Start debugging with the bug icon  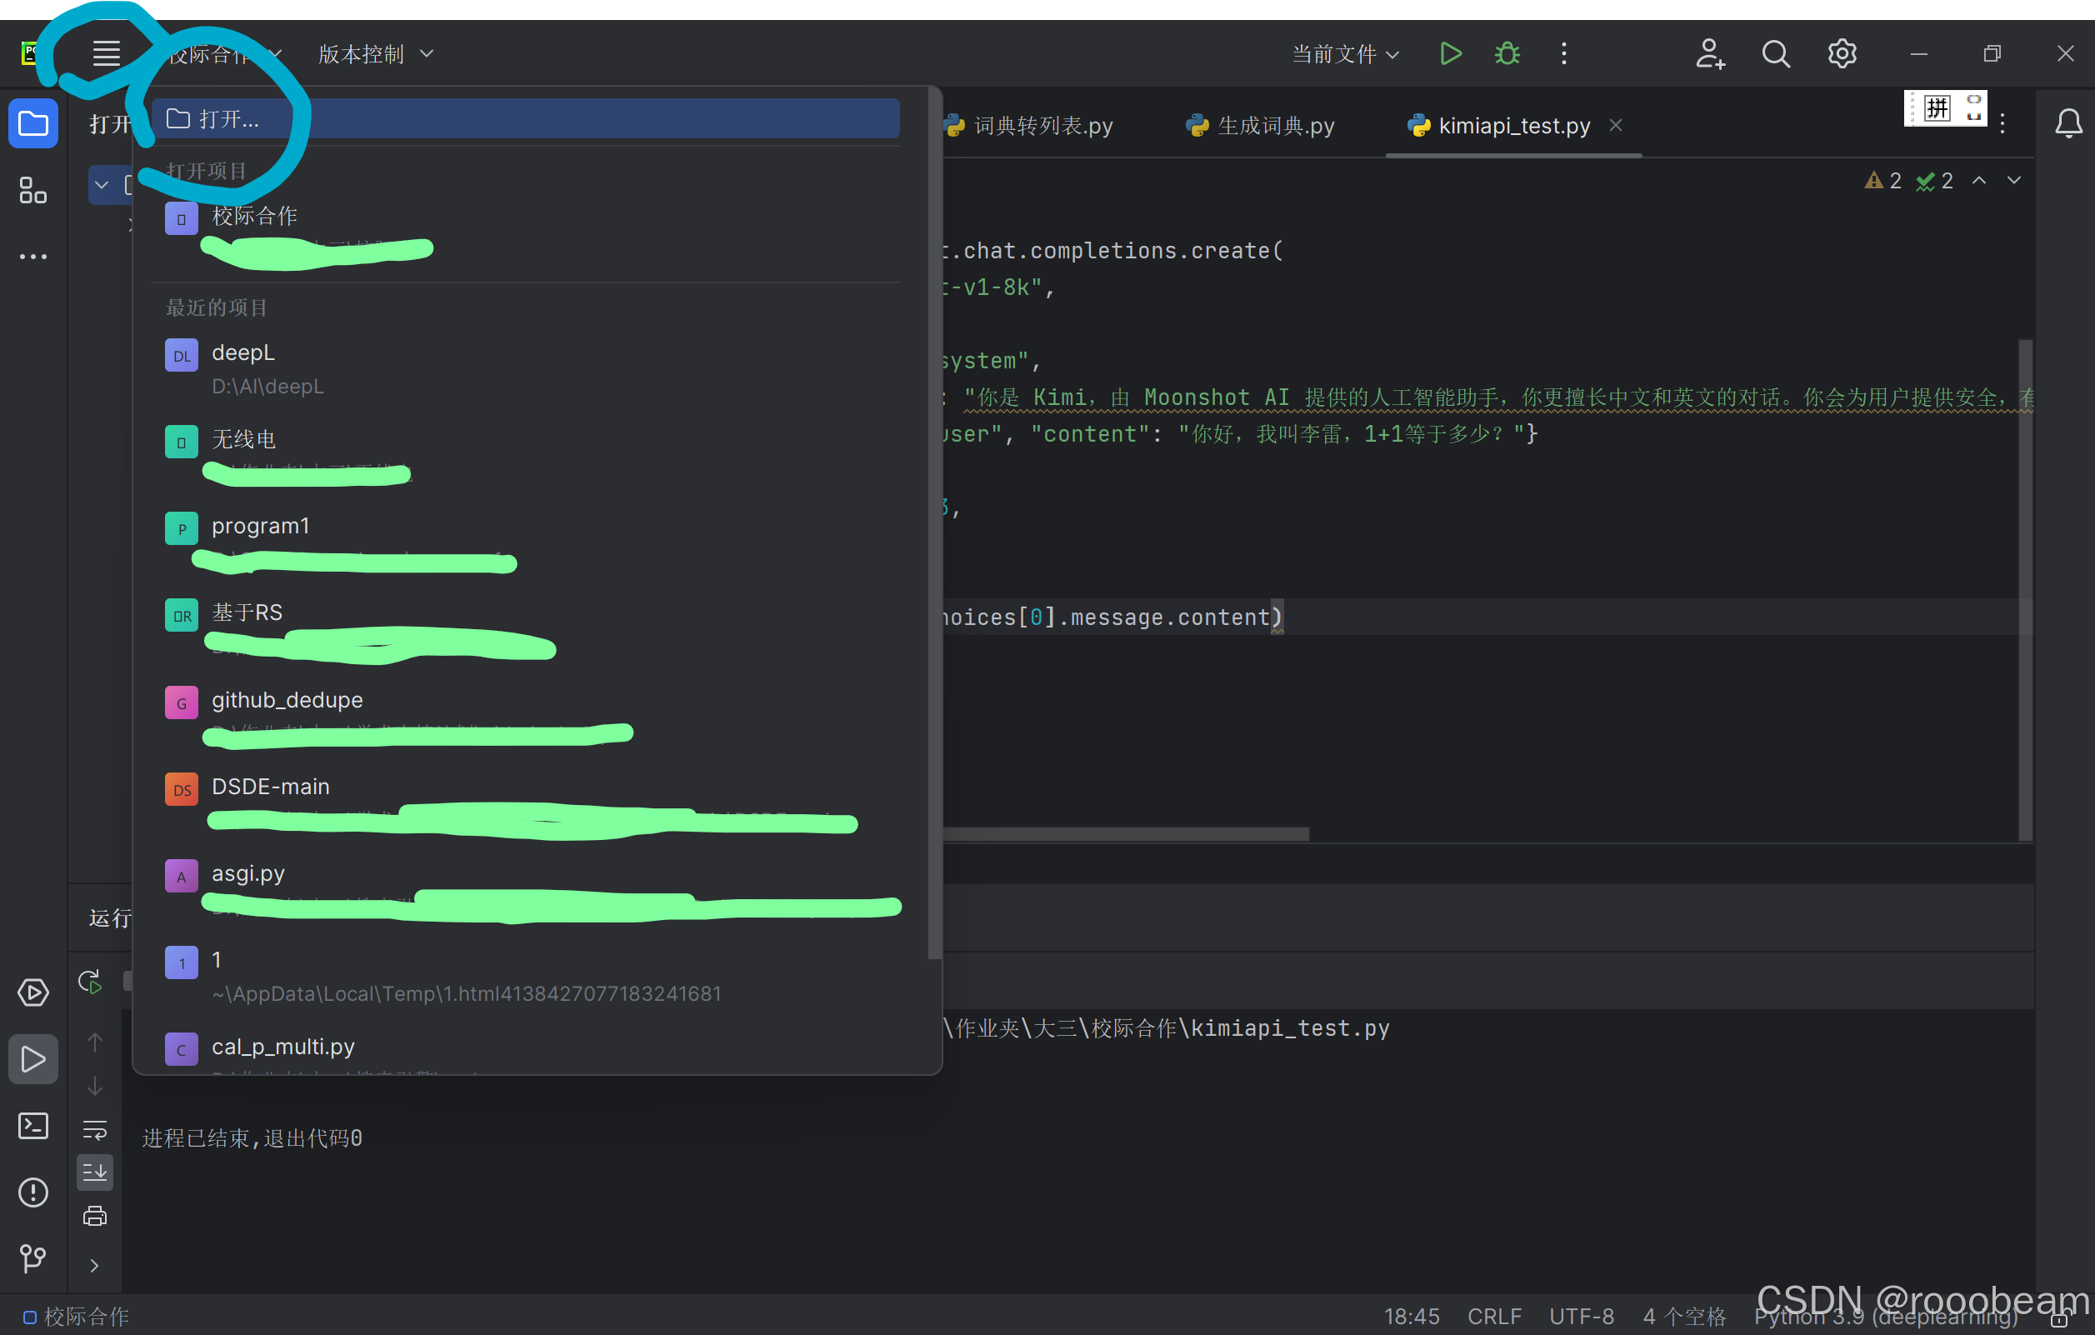pos(1506,53)
